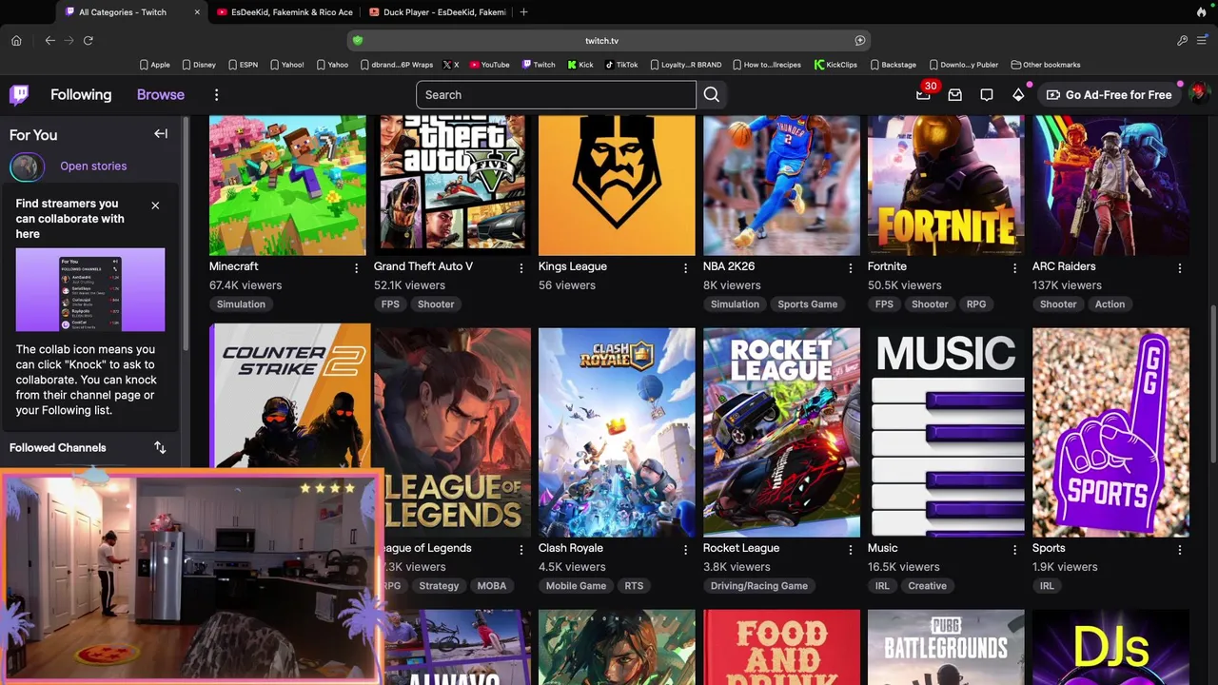Reload the page with refresh icon
The width and height of the screenshot is (1218, 685).
88,41
